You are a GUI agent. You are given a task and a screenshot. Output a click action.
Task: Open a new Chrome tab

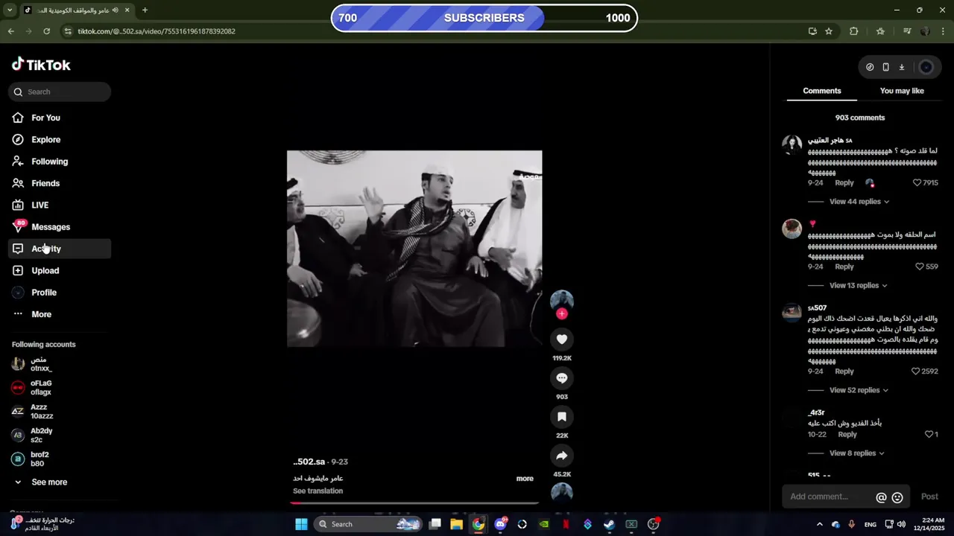[145, 10]
